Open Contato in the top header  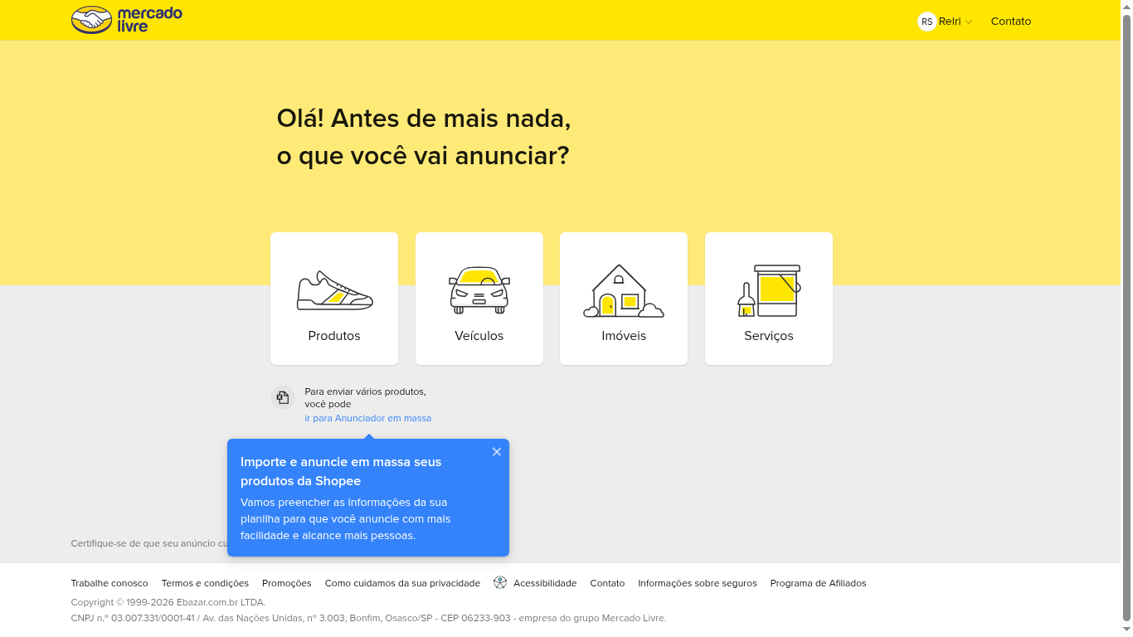(x=1010, y=22)
